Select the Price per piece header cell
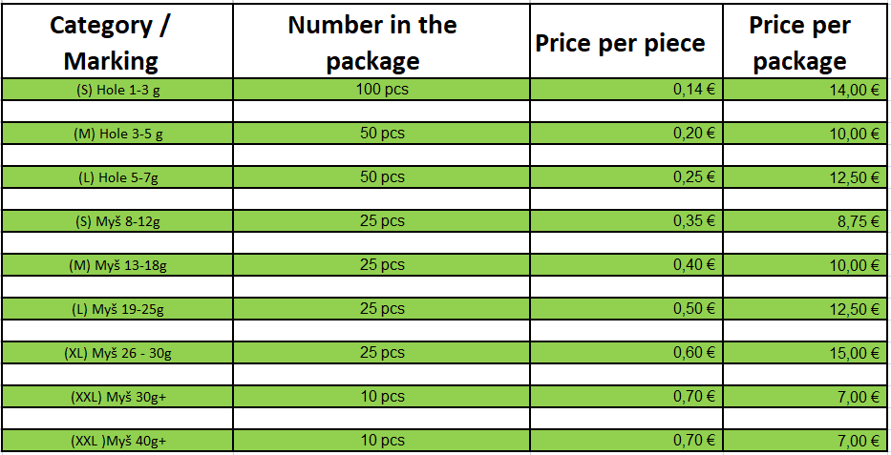 [626, 41]
